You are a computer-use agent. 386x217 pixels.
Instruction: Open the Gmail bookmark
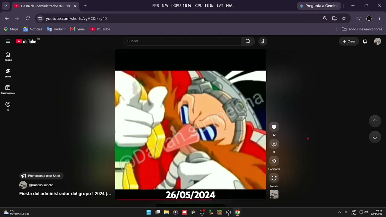click(x=78, y=29)
